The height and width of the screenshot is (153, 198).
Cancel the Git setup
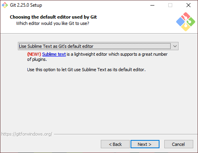coord(179,144)
